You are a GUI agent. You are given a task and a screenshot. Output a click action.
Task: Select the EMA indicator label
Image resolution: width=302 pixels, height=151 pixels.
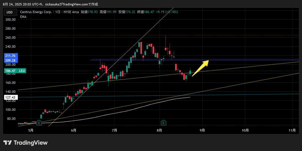pyautogui.click(x=23, y=17)
